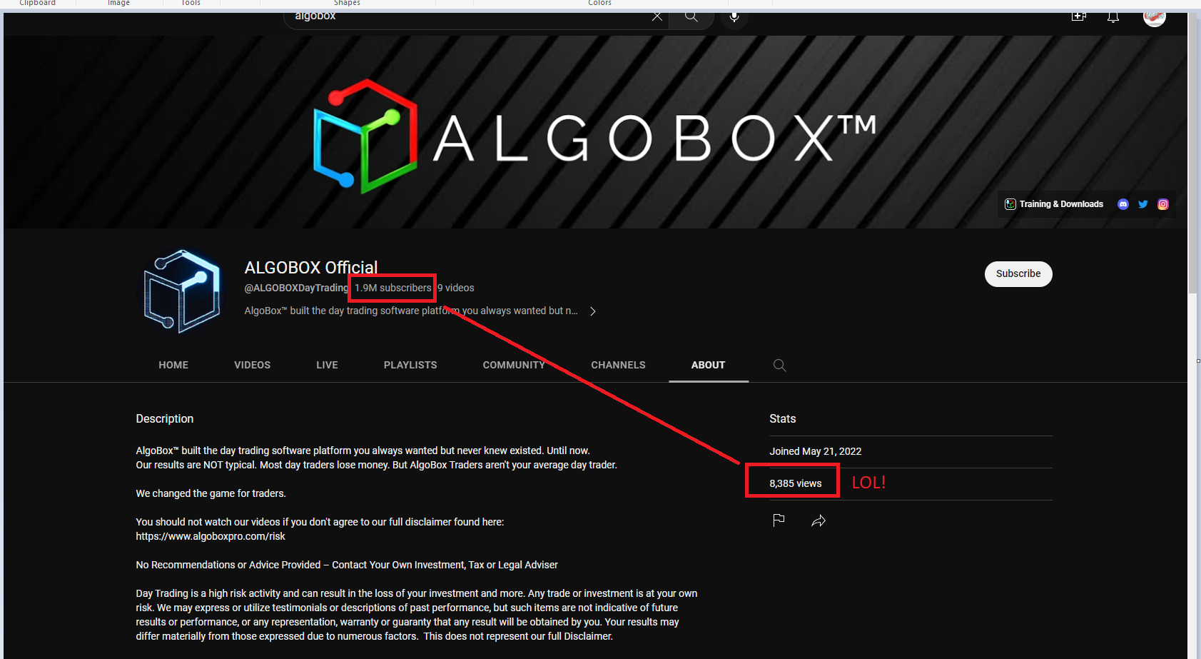The height and width of the screenshot is (659, 1201).
Task: Open the channel's Instagram link icon
Action: click(1163, 204)
